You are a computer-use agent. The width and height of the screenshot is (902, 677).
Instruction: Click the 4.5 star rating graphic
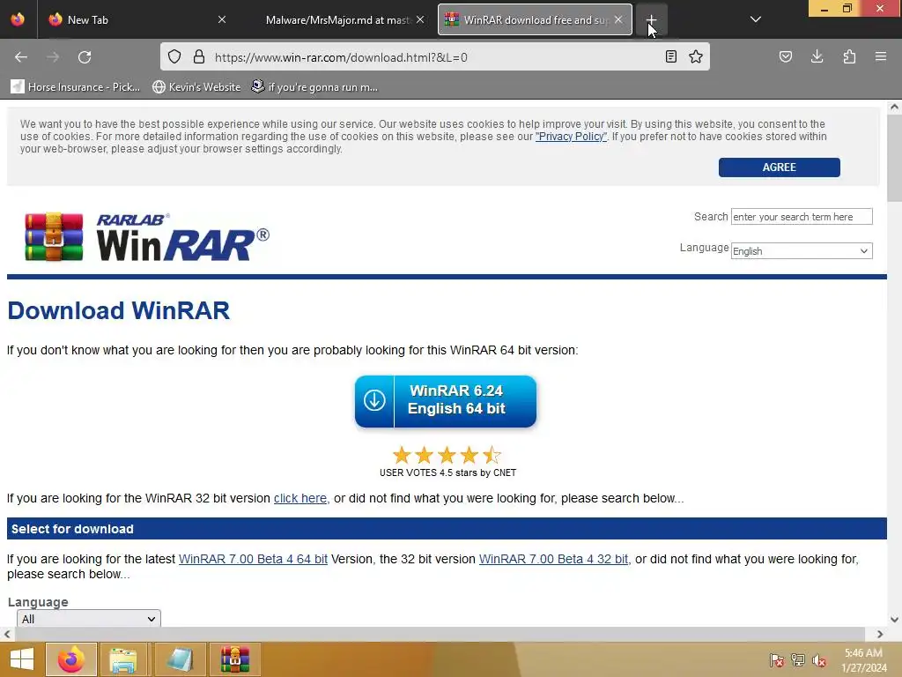(447, 455)
